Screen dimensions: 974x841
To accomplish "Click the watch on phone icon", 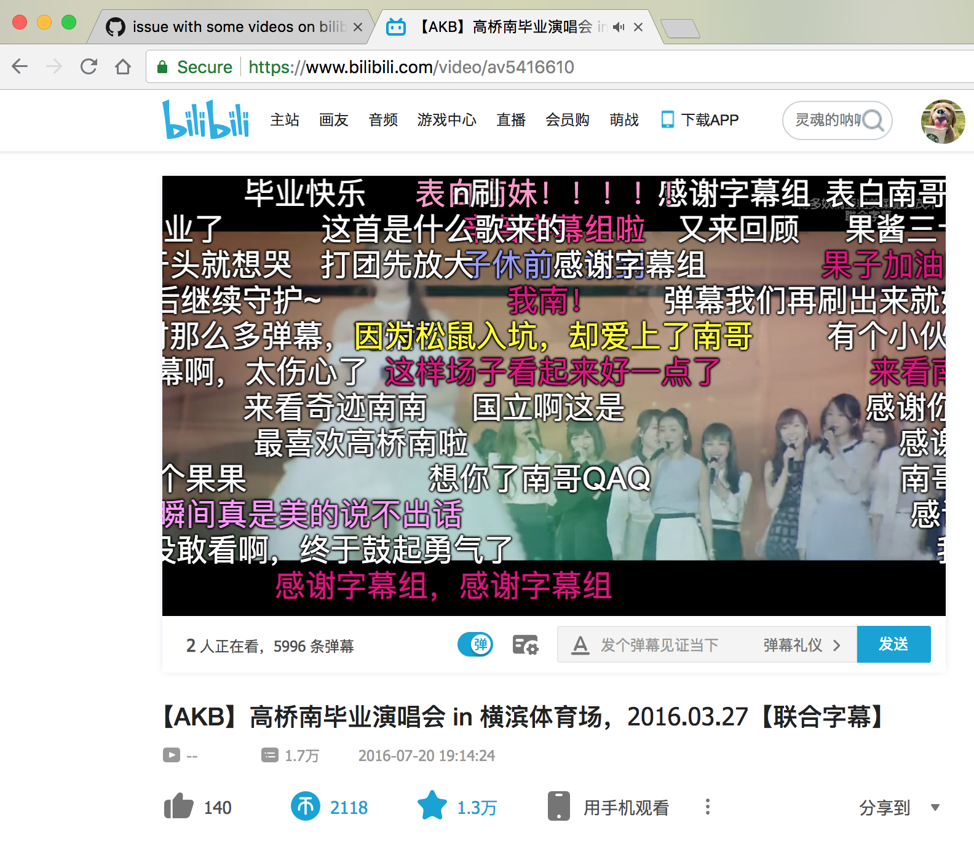I will (x=558, y=806).
